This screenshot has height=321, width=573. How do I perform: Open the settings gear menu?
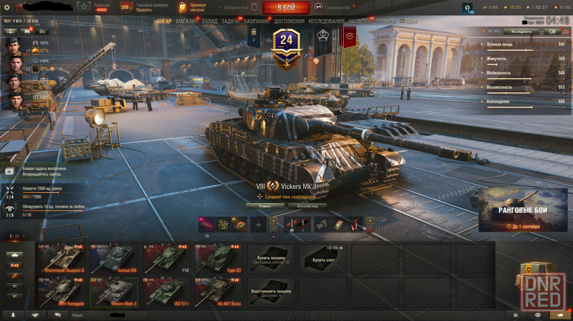6,7
